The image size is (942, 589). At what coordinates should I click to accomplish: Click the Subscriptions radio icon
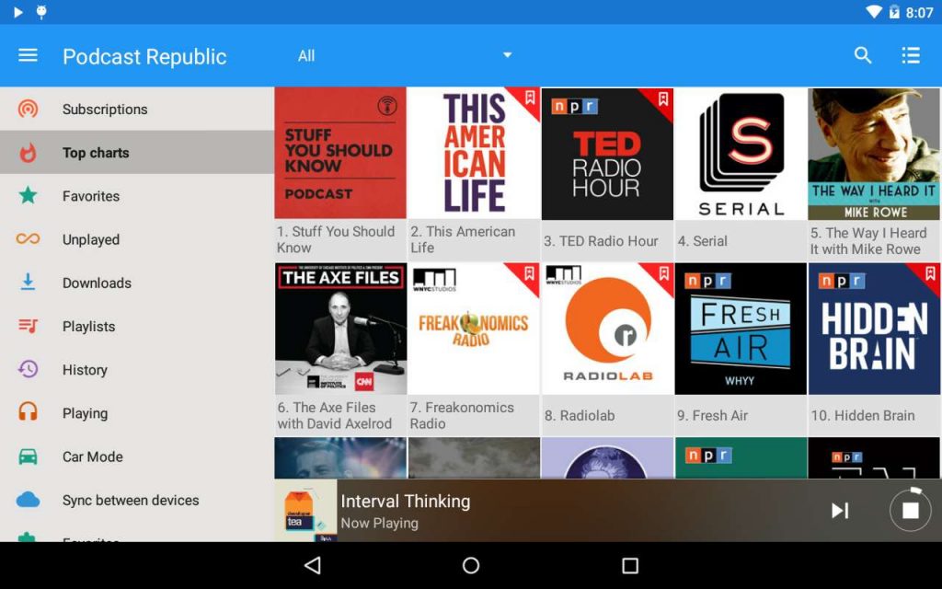pyautogui.click(x=28, y=109)
